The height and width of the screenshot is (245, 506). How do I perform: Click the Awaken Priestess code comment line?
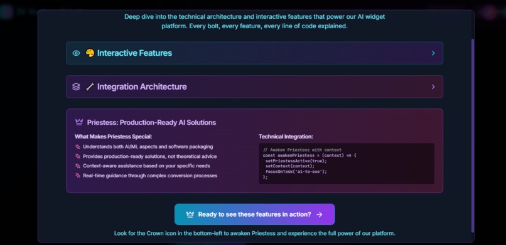pyautogui.click(x=302, y=150)
